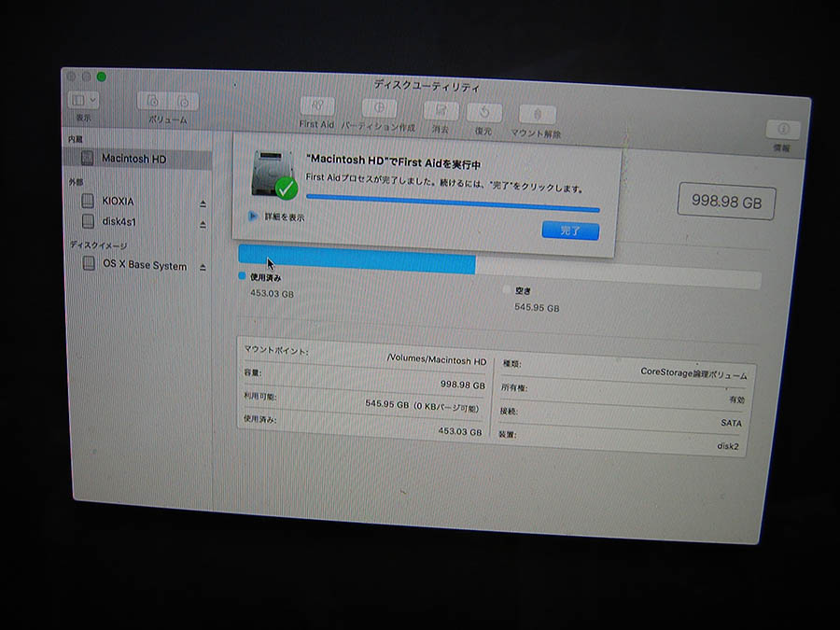
Task: Click the マウント解除 (unmount) toolbar icon
Action: click(538, 115)
